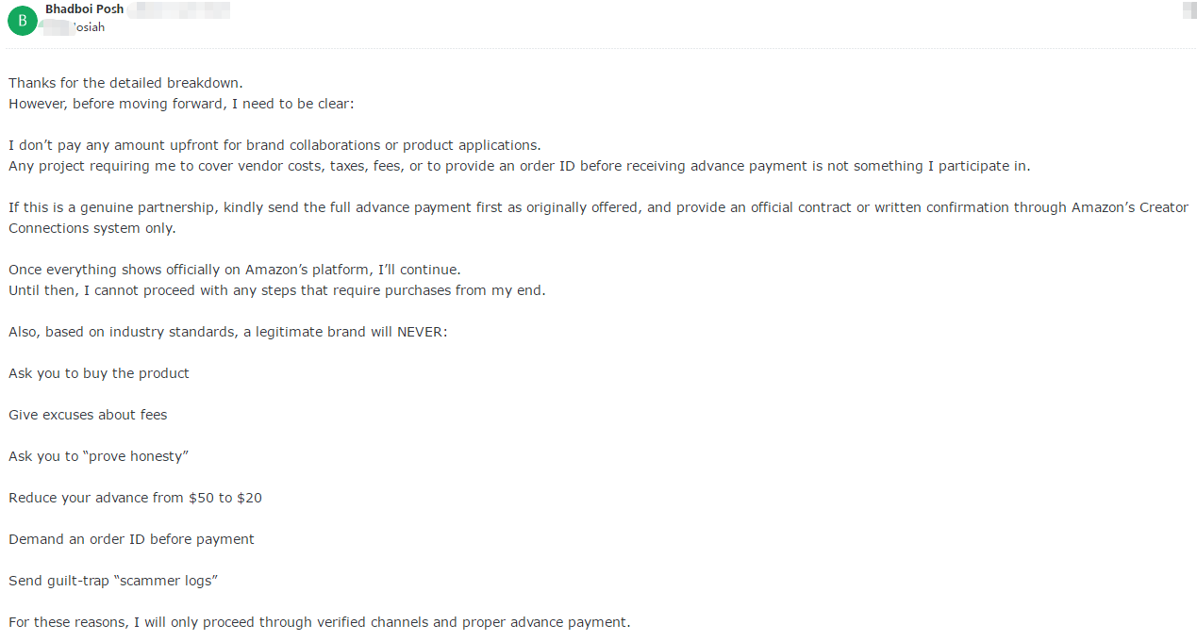
Task: Open sender name Bhadboi Posh
Action: tap(84, 9)
